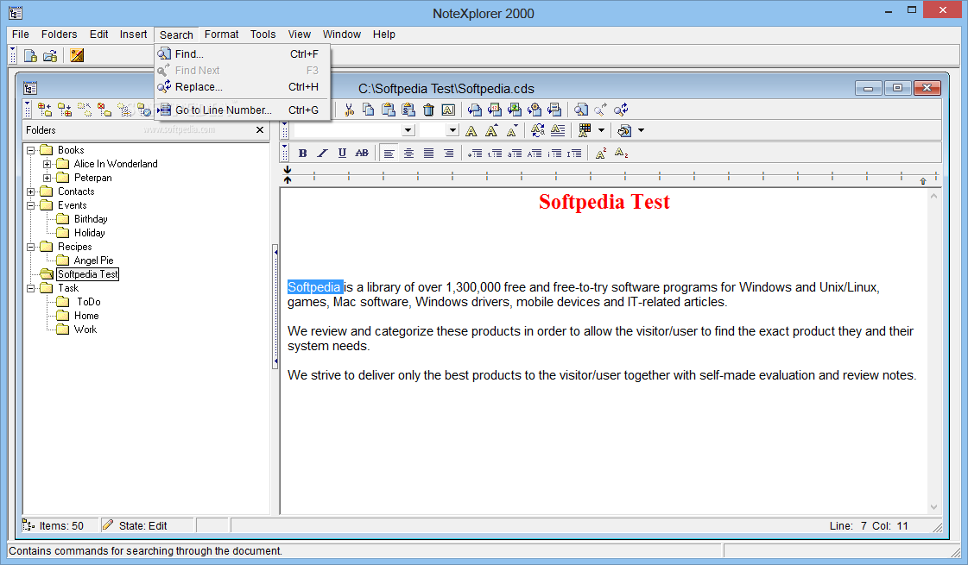Expand the Contacts folder node
968x565 pixels.
(x=30, y=191)
